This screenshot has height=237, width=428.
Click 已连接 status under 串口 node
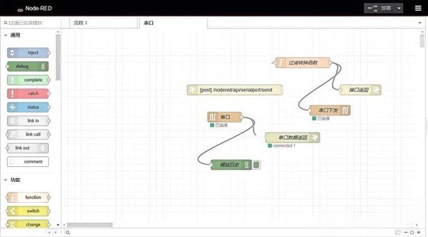[x=222, y=125]
